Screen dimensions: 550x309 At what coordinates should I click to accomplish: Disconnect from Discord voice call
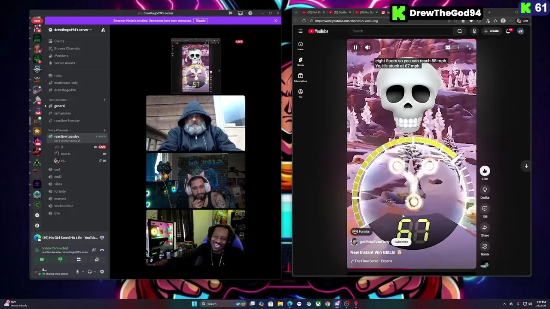click(102, 250)
